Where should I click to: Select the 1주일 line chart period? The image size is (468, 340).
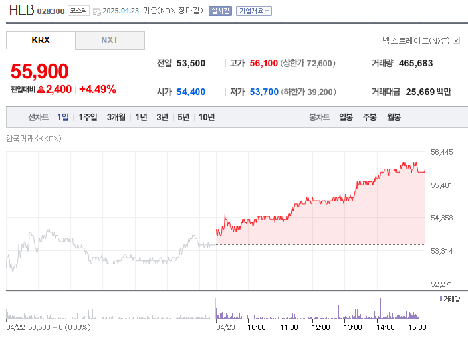[88, 117]
